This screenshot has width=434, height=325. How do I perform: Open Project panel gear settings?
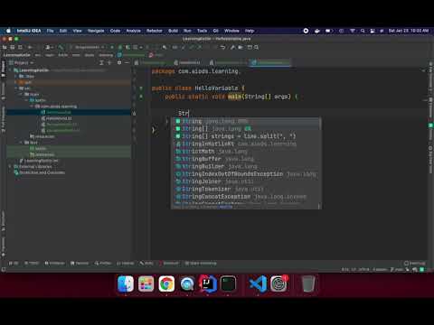pyautogui.click(x=119, y=62)
